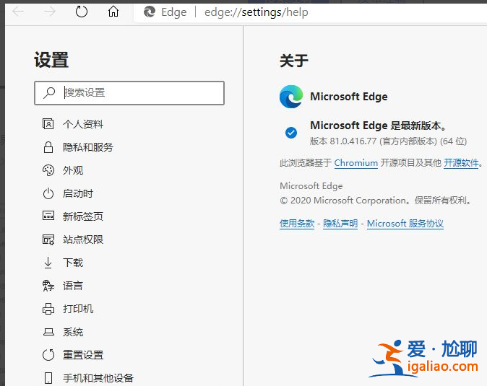Click the 站点权限 site permissions icon
Image resolution: width=487 pixels, height=386 pixels.
tap(48, 240)
